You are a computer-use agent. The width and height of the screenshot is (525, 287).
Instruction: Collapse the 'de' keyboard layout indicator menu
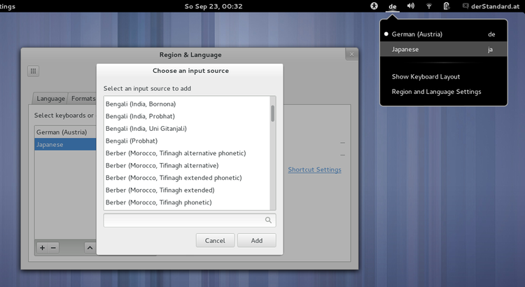pyautogui.click(x=393, y=6)
